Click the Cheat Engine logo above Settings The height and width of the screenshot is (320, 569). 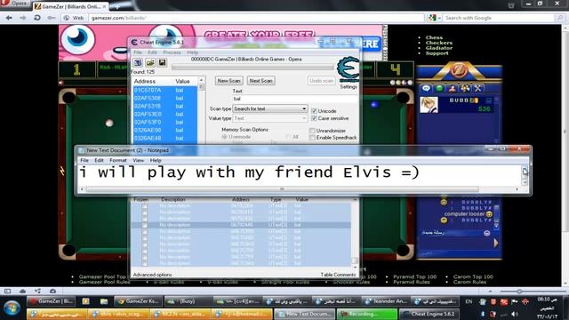[348, 69]
